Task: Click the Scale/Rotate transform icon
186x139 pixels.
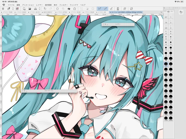Action: [x=75, y=9]
